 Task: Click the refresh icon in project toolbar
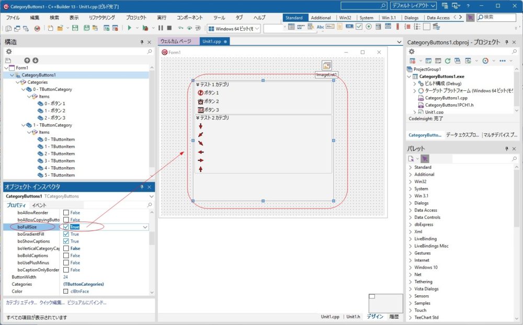(x=448, y=61)
